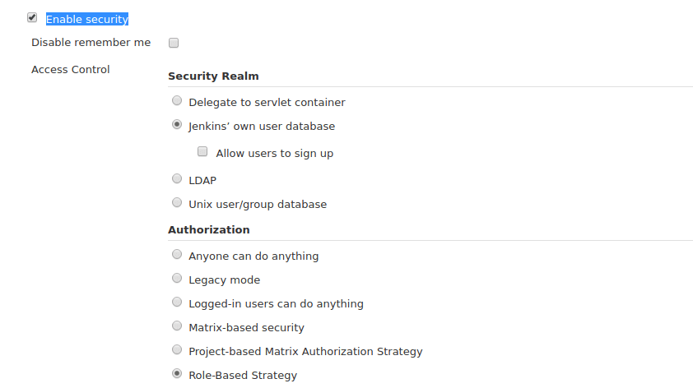
Task: Choose the Matrix-based security radio button
Action: pos(177,326)
